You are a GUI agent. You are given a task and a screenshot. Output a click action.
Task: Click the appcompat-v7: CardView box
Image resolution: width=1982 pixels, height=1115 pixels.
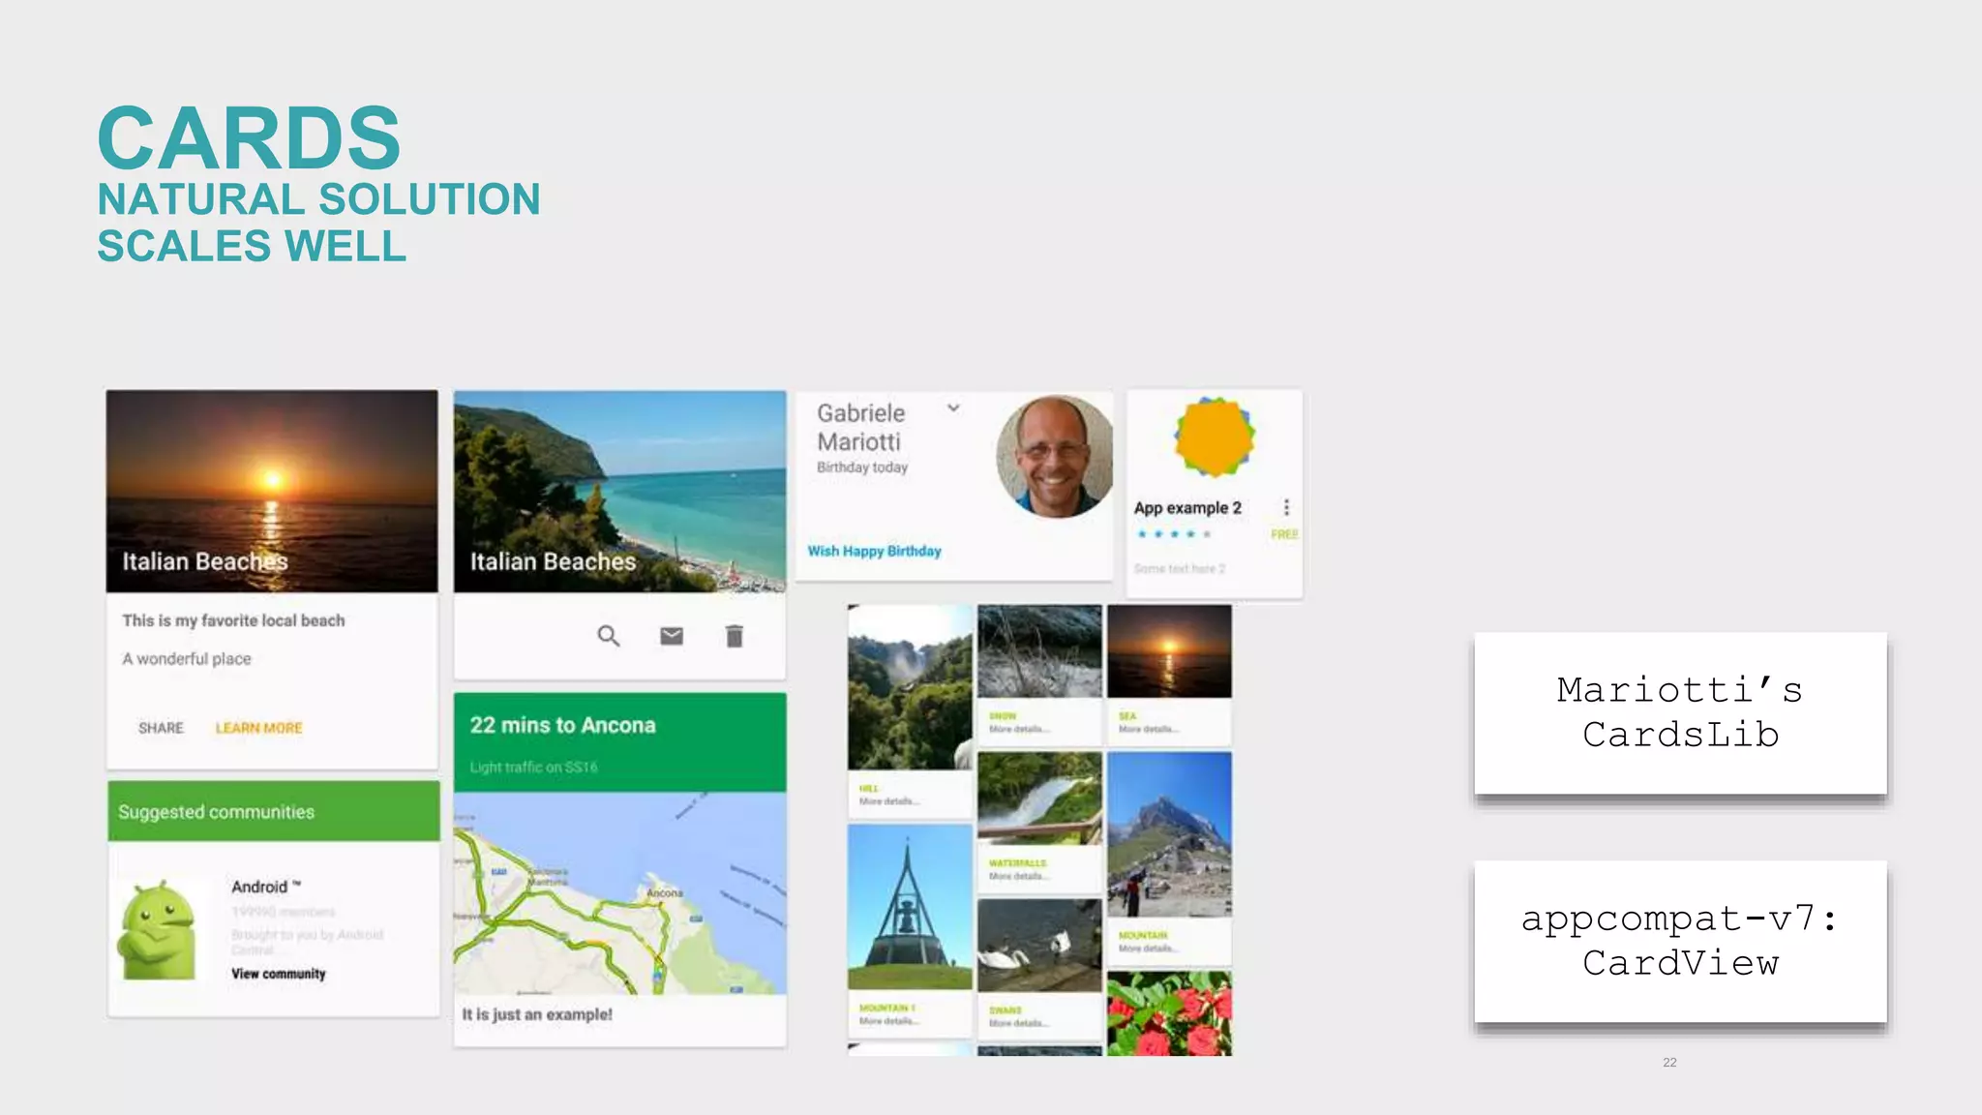coord(1680,941)
